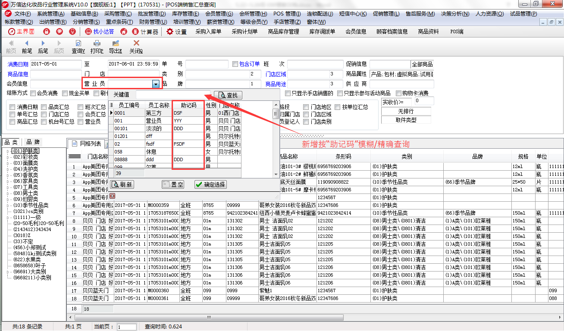Click the employee list vertical scrollbar

276,139
